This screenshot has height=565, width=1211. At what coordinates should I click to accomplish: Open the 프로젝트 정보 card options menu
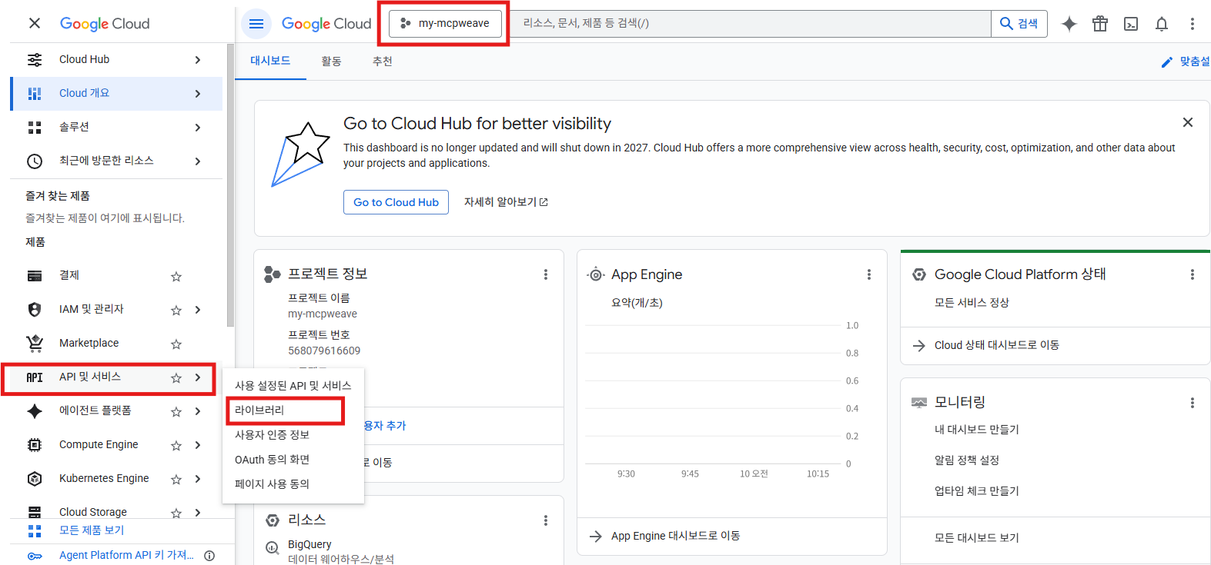546,274
